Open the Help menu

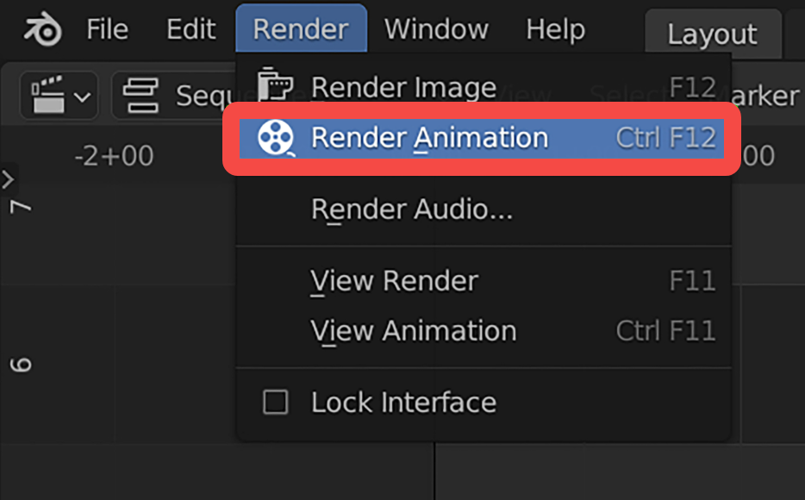(x=554, y=28)
